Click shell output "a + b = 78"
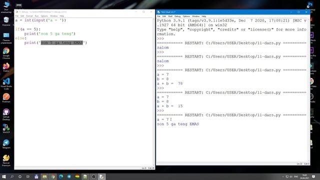This screenshot has height=180, width=320. pos(170,83)
